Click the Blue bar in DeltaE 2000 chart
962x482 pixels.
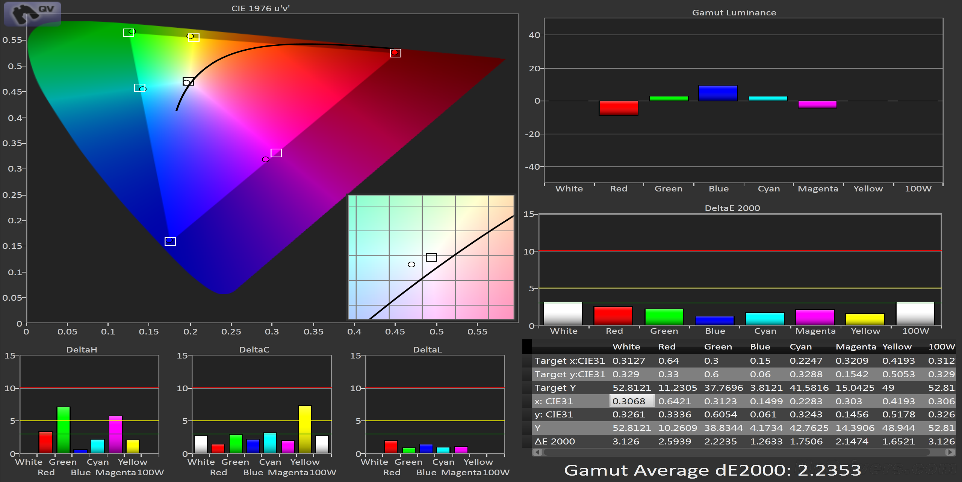click(x=714, y=321)
